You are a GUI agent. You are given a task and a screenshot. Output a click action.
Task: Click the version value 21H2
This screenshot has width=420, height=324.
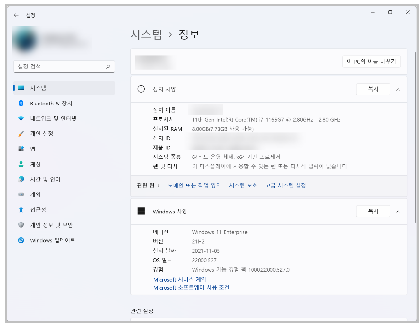198,242
